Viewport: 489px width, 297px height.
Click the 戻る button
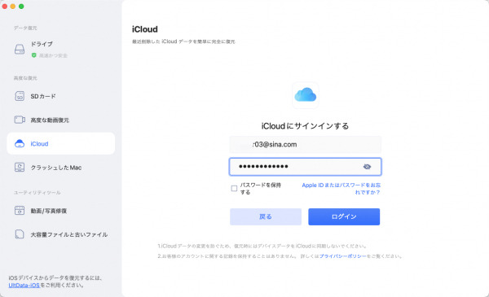[x=266, y=216]
